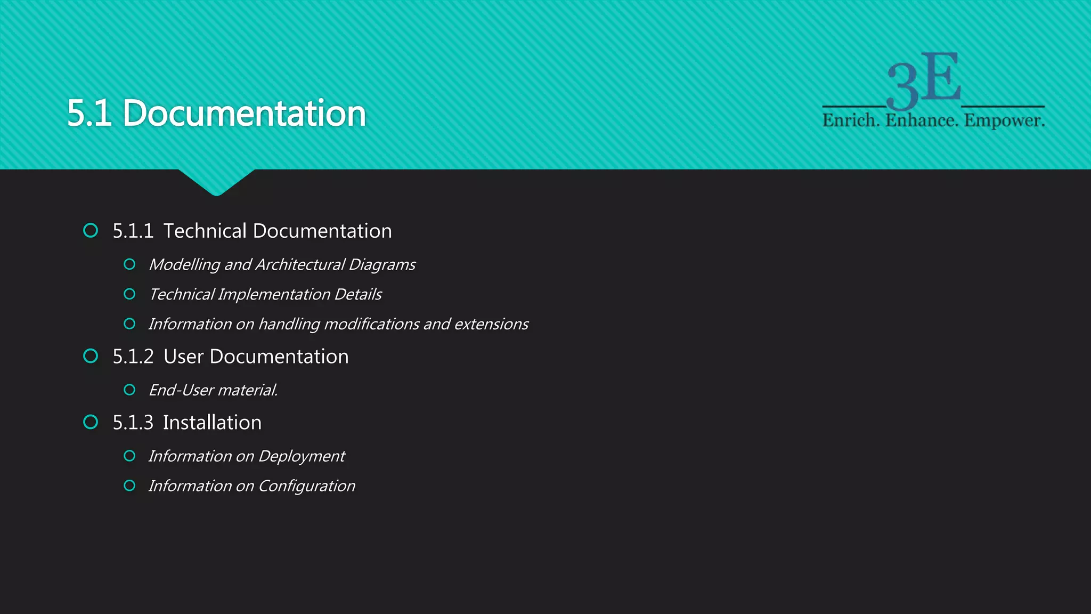Click 'Information on Deployment' bullet text

pos(247,456)
